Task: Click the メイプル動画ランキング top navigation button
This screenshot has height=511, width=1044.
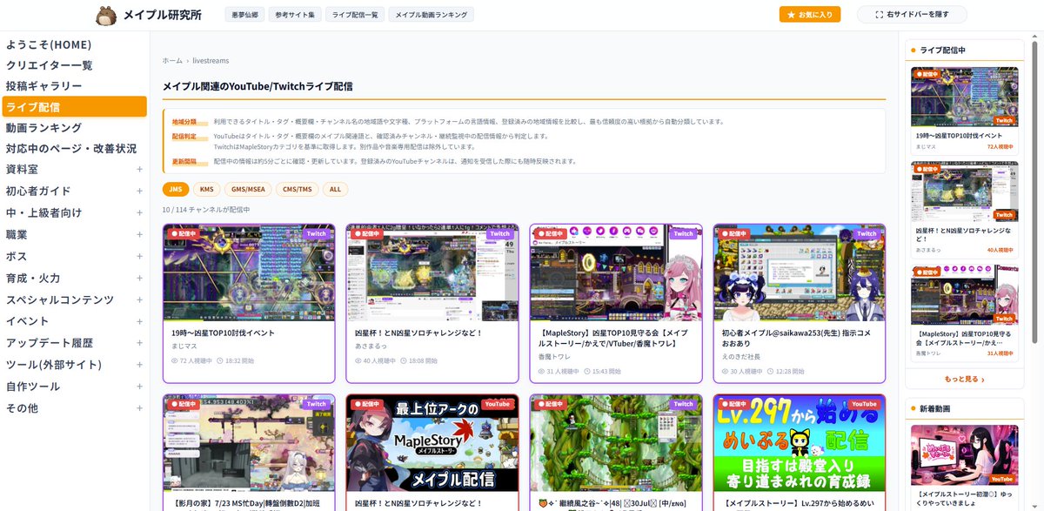Action: point(431,15)
